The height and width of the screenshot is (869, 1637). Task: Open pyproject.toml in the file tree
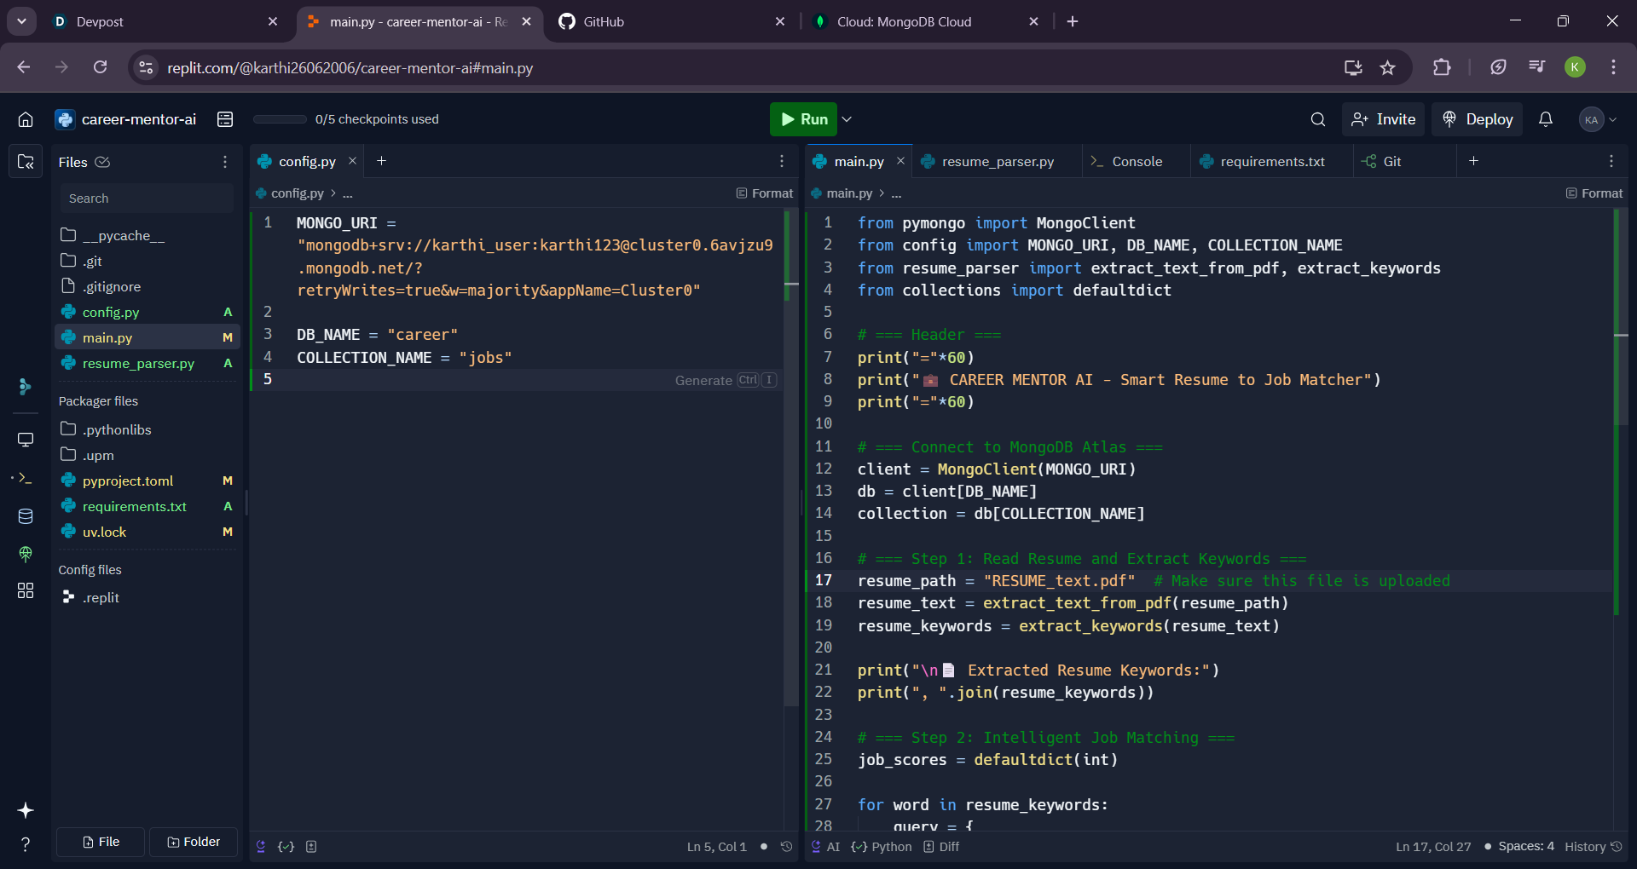tap(147, 481)
